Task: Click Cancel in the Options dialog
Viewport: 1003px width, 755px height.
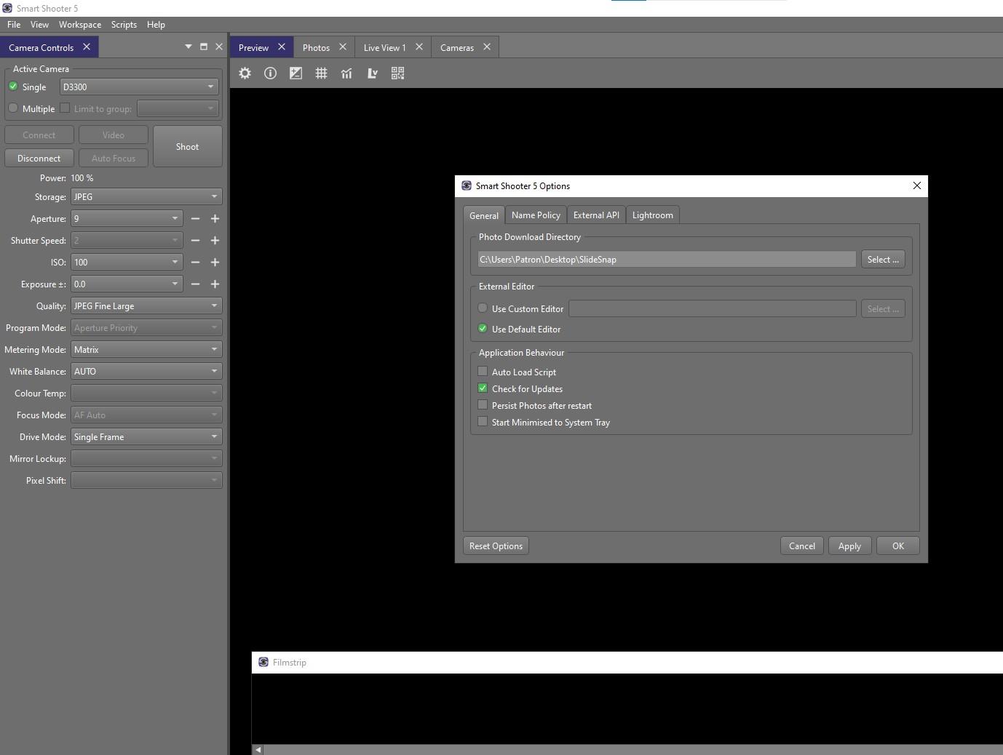Action: tap(802, 546)
